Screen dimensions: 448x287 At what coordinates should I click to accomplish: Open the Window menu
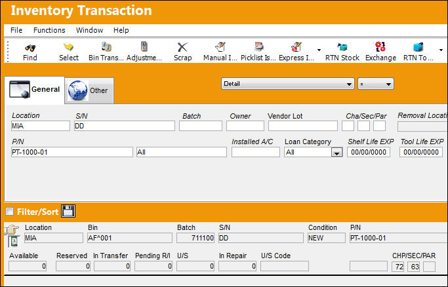click(x=89, y=30)
